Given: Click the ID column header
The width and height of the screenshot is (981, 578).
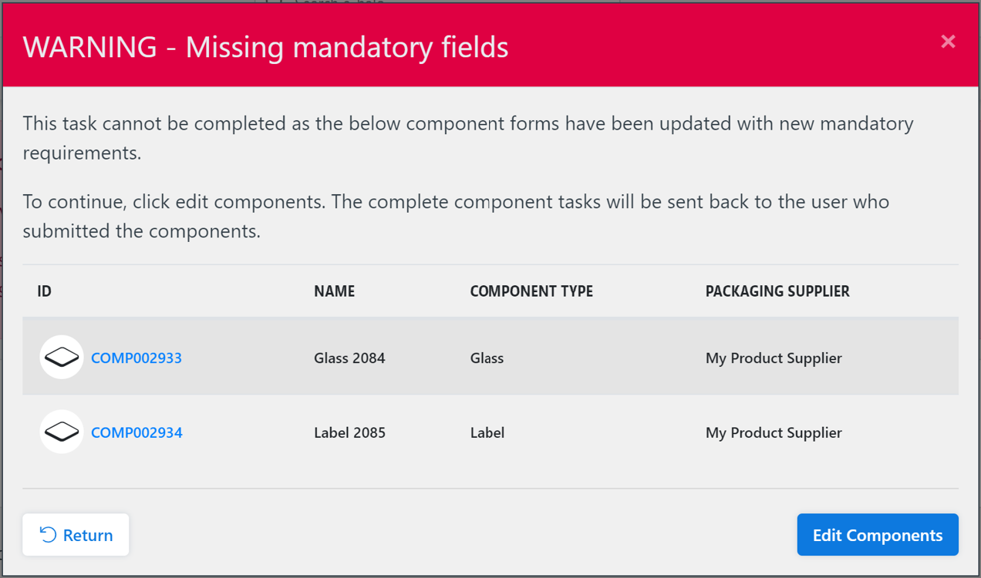Looking at the screenshot, I should click(44, 291).
